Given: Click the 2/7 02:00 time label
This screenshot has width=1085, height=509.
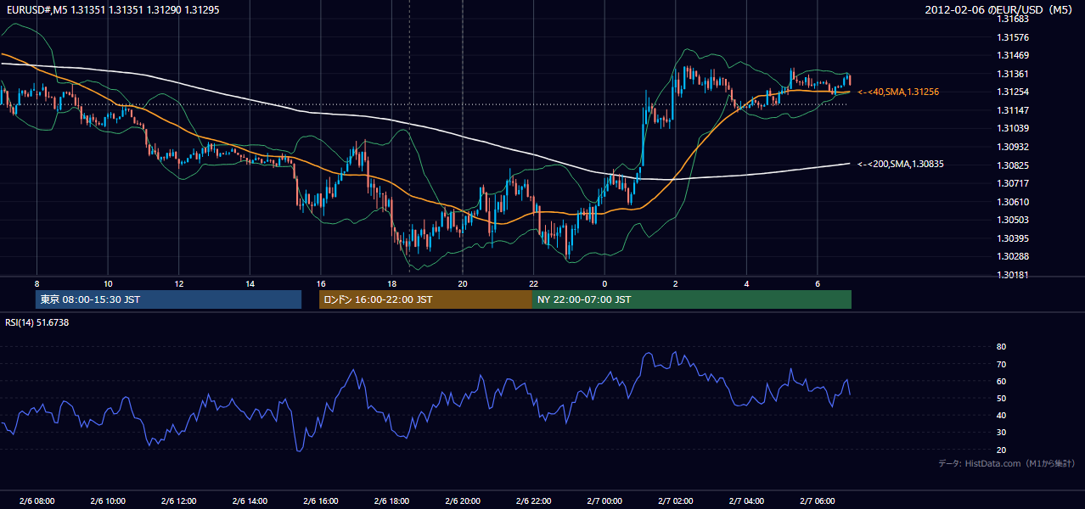Looking at the screenshot, I should pos(675,501).
